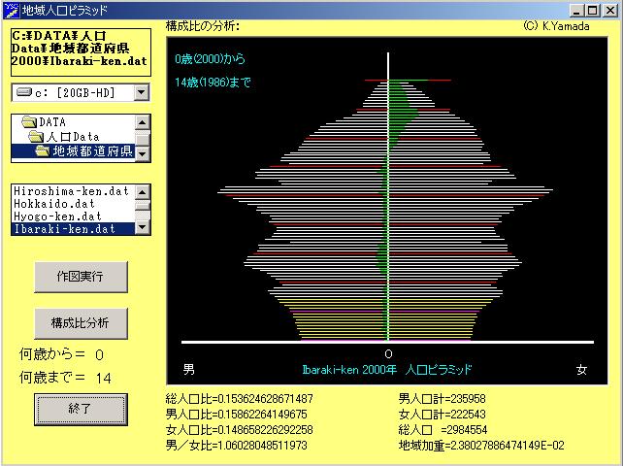The width and height of the screenshot is (623, 466).
Task: Select the 人口Data folder icon
Action: coord(37,137)
